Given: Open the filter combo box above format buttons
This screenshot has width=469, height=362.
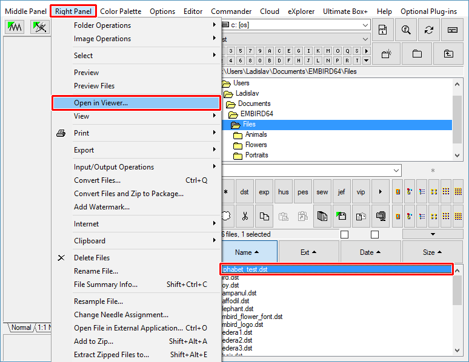Looking at the screenshot, I should 396,170.
